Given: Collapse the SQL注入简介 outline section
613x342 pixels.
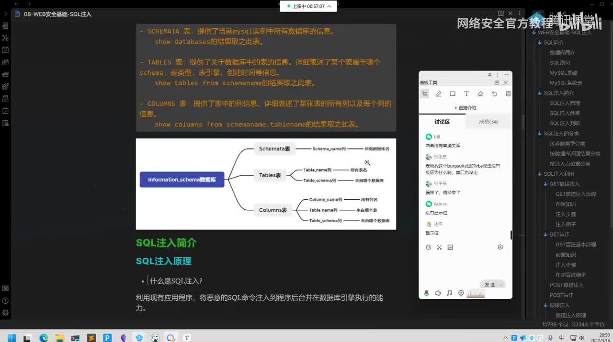Looking at the screenshot, I should (540, 93).
